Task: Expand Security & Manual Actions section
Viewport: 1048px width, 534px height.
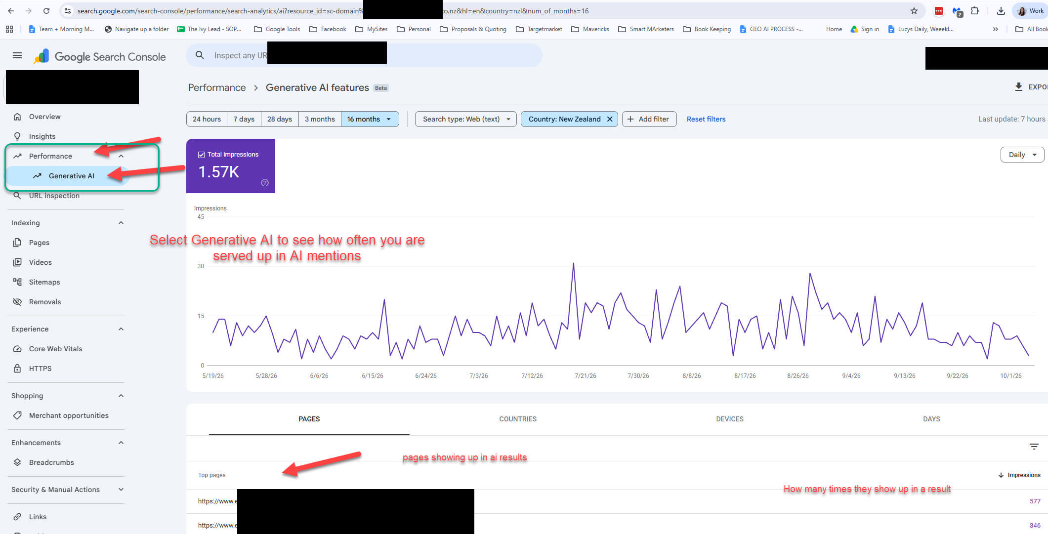Action: point(121,490)
